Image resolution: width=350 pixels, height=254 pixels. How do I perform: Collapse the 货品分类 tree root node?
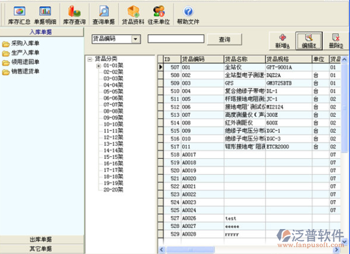pyautogui.click(x=91, y=59)
